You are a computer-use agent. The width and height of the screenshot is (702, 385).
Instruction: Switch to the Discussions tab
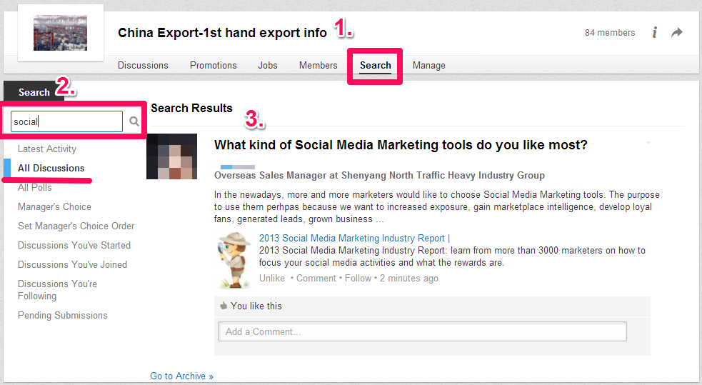(143, 66)
